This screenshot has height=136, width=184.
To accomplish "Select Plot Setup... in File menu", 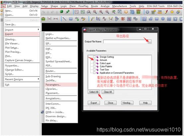I will pos(22,48).
